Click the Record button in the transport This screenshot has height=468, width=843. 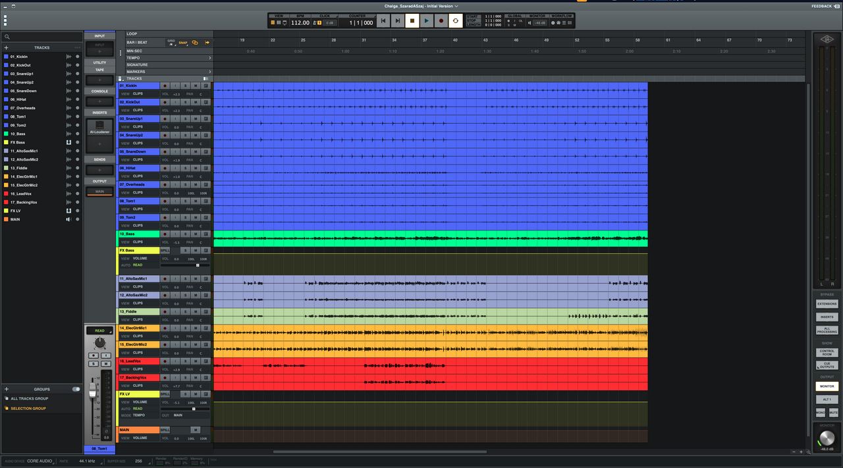pyautogui.click(x=441, y=21)
